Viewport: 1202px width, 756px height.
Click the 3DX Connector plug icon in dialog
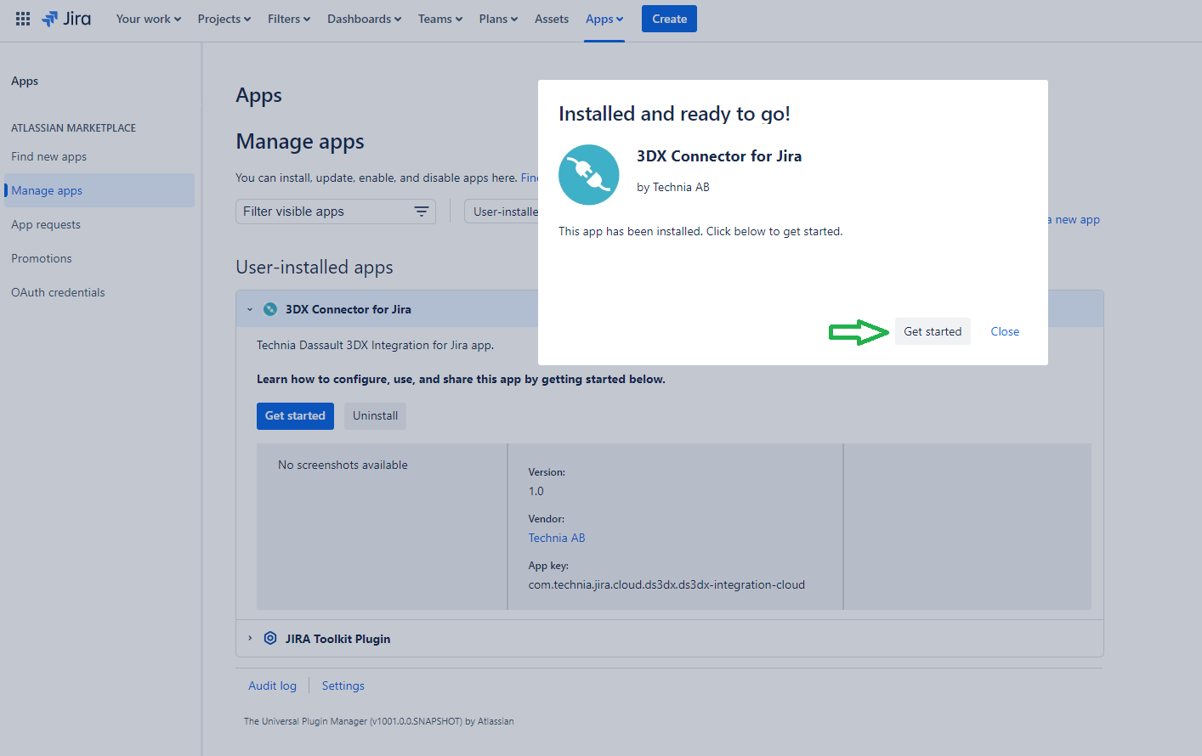(x=588, y=175)
